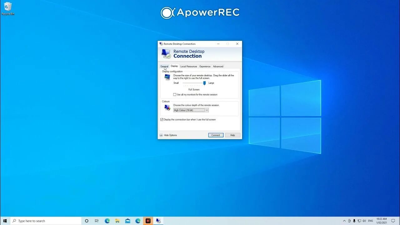The image size is (400, 225).
Task: Click the taskbar search box
Action: pos(46,221)
